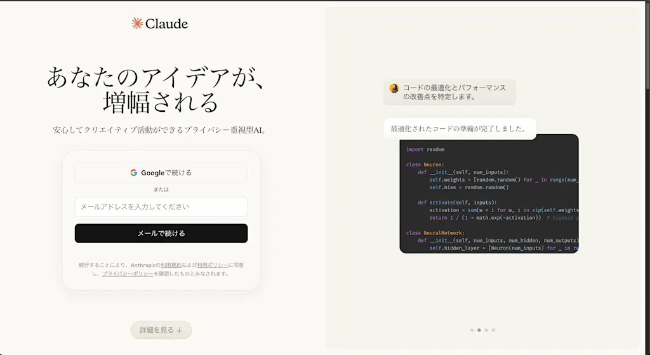The image size is (650, 355).
Task: Select the first carousel dot
Action: tap(472, 330)
